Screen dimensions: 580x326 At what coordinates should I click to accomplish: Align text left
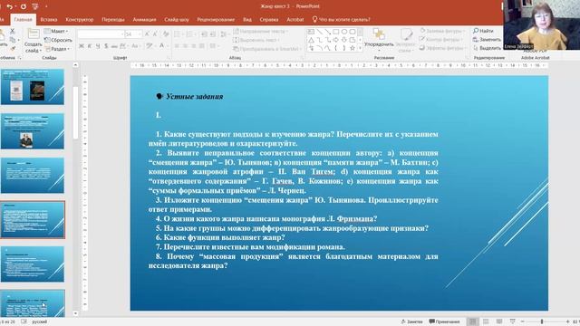point(177,46)
